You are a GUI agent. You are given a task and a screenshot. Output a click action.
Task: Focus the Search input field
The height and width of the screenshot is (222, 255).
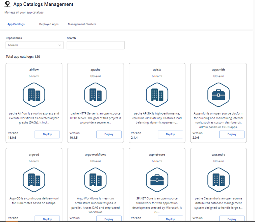pos(96,45)
